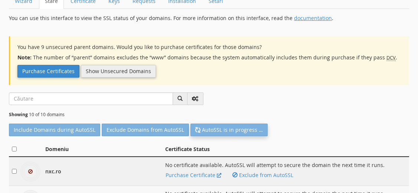418x193 pixels.
Task: Toggle the select-all domains checkbox
Action: click(14, 149)
